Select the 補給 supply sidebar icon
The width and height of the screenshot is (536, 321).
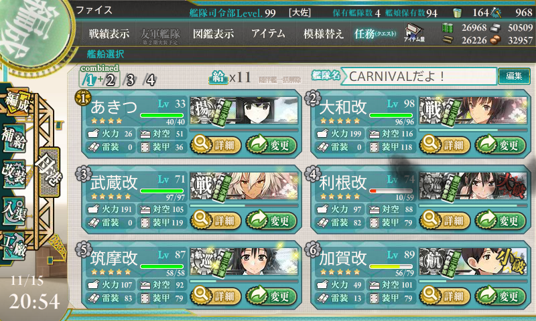click(x=13, y=137)
